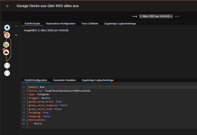Select the Schritt-Konfiguration tab
Screen dimensions: 197x135
tap(36, 80)
